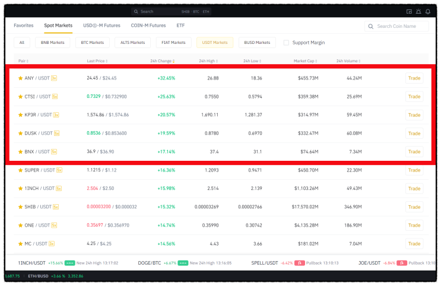Click the 3x margin badge on ANY / USDT

point(54,78)
